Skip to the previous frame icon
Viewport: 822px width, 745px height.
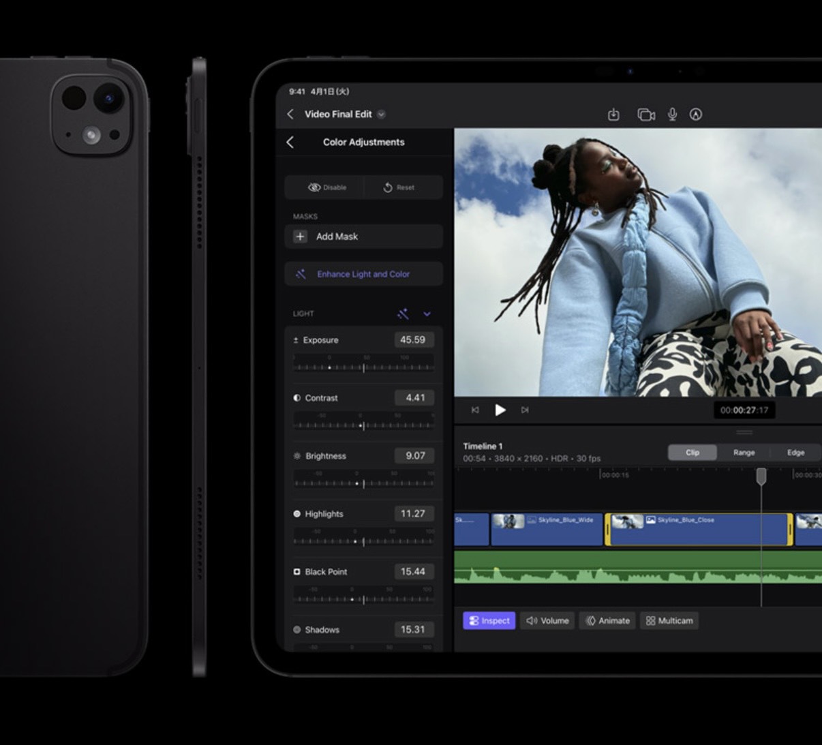point(475,410)
